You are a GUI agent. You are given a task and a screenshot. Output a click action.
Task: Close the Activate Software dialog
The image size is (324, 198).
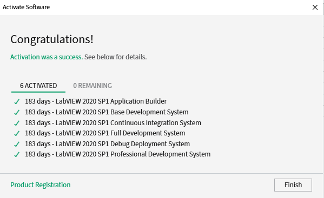(315, 8)
